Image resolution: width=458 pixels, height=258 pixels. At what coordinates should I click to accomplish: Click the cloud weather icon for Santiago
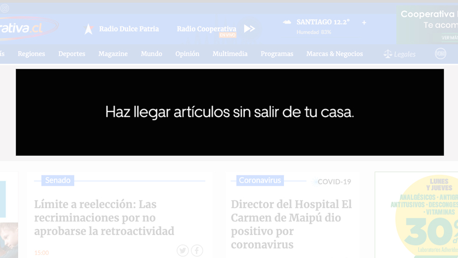[287, 22]
